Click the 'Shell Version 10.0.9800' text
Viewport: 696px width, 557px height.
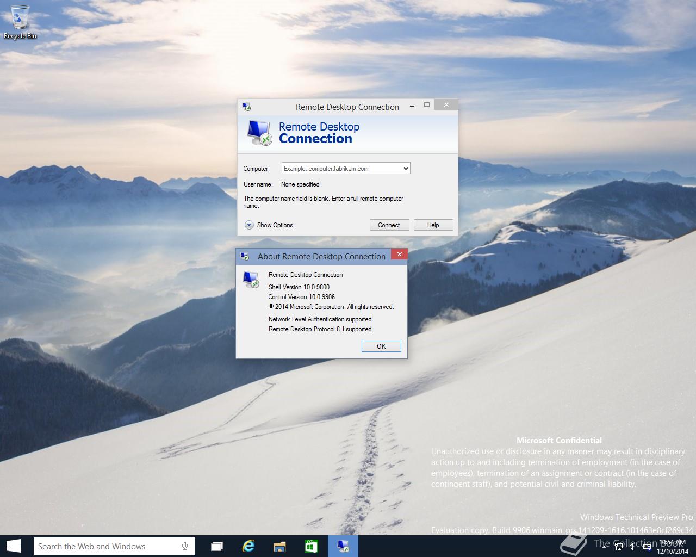[x=299, y=287]
